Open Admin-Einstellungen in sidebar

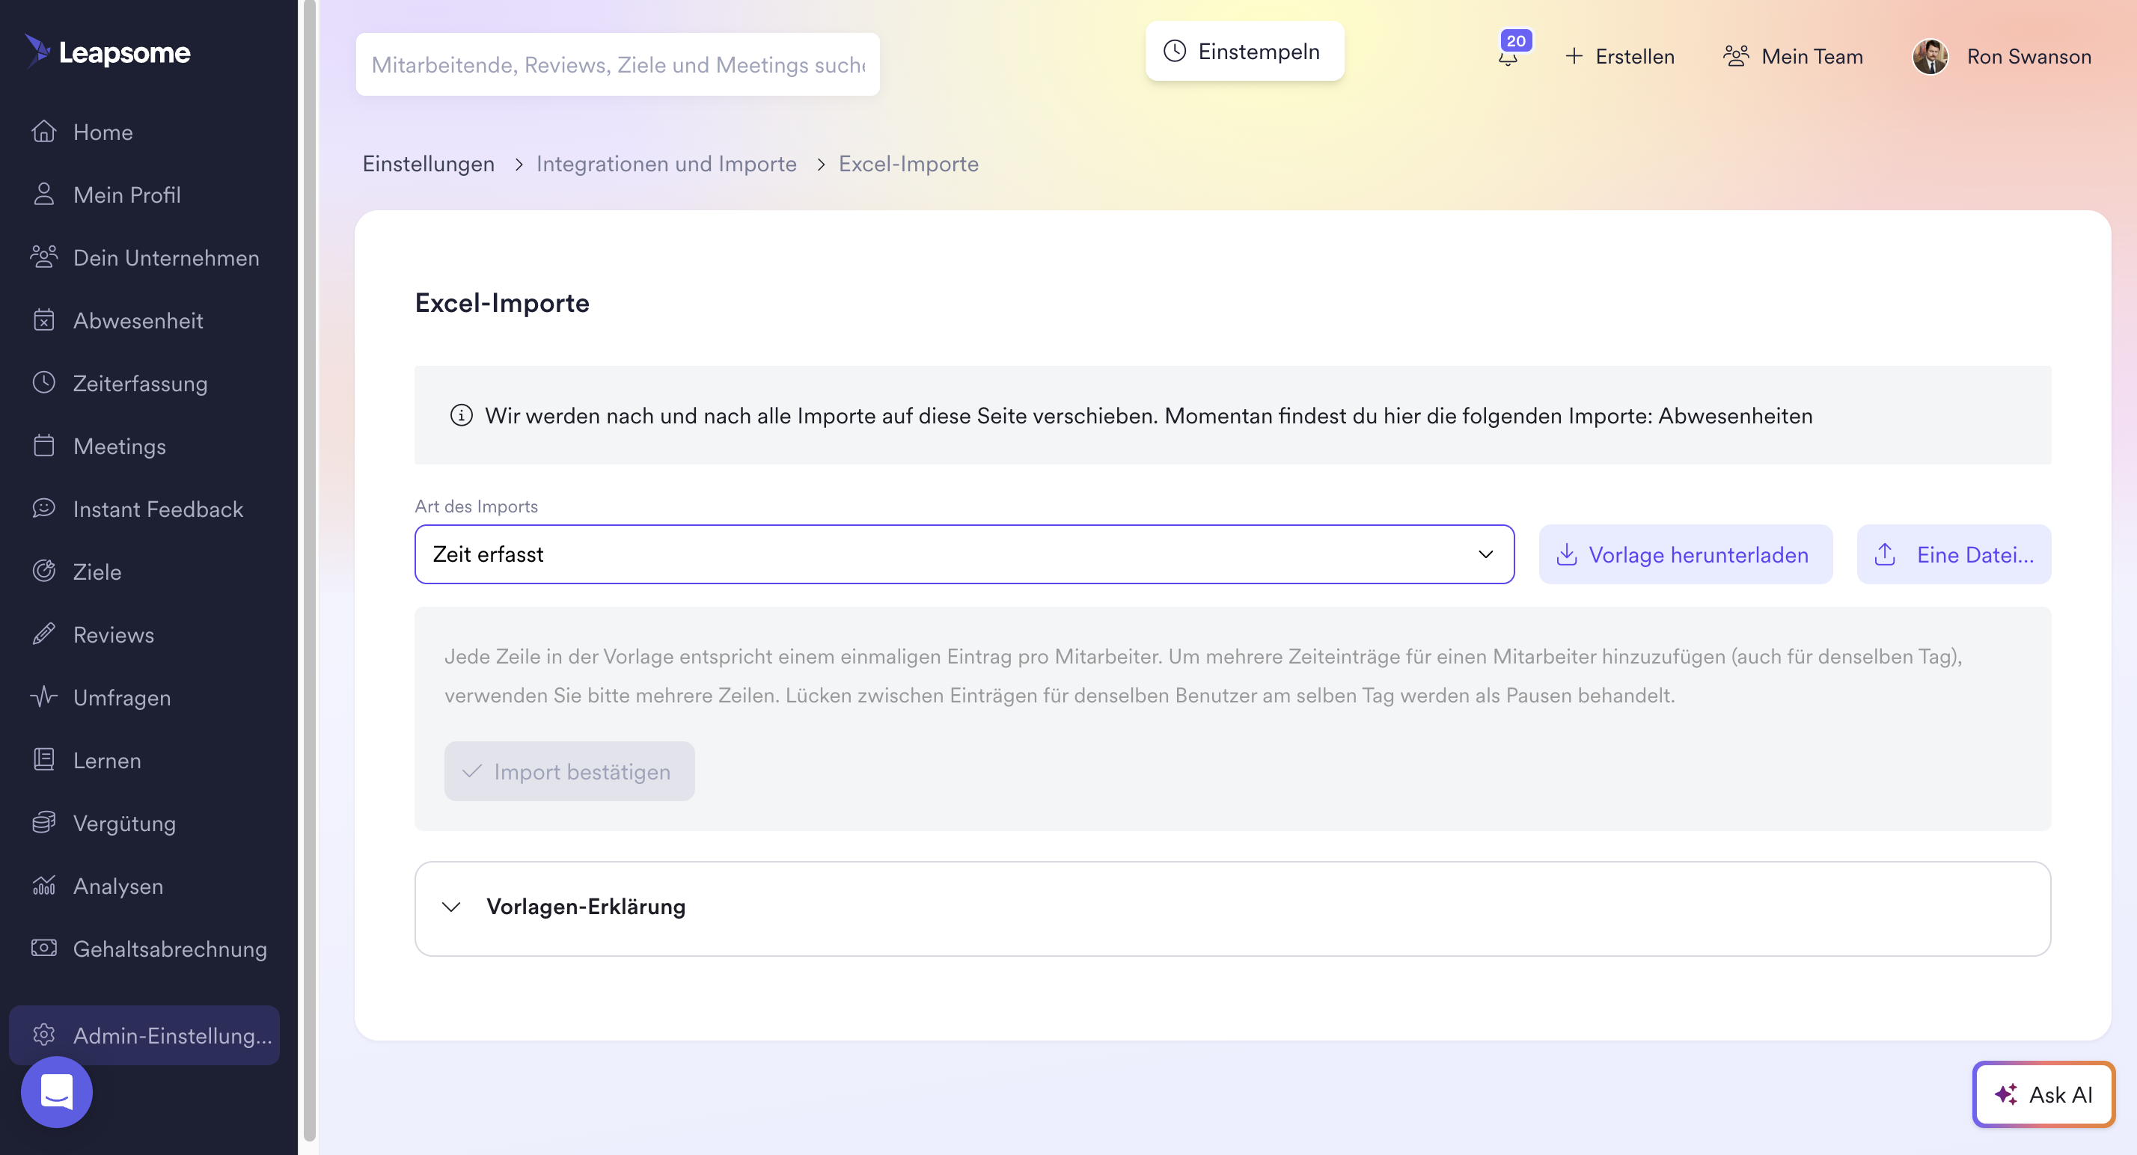click(x=144, y=1035)
